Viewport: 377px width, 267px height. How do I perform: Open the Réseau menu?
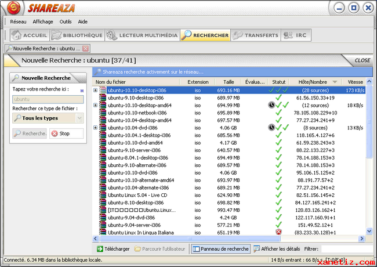(18, 21)
